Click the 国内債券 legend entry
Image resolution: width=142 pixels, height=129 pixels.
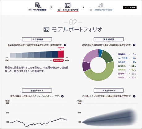coord(127,54)
